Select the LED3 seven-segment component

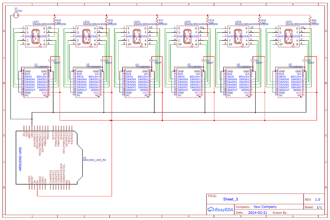(x=187, y=37)
